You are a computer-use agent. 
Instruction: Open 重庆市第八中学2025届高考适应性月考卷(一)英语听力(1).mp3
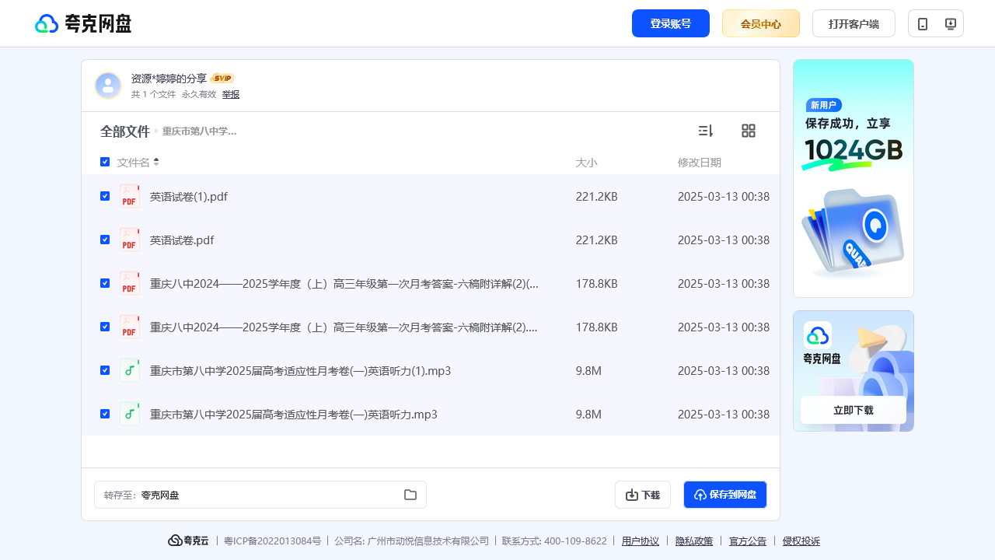pyautogui.click(x=301, y=371)
